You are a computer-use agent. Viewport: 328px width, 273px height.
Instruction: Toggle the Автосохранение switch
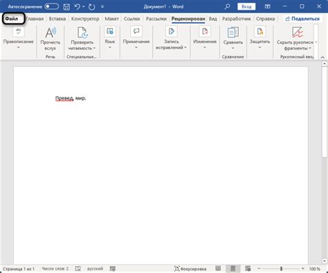pos(52,6)
